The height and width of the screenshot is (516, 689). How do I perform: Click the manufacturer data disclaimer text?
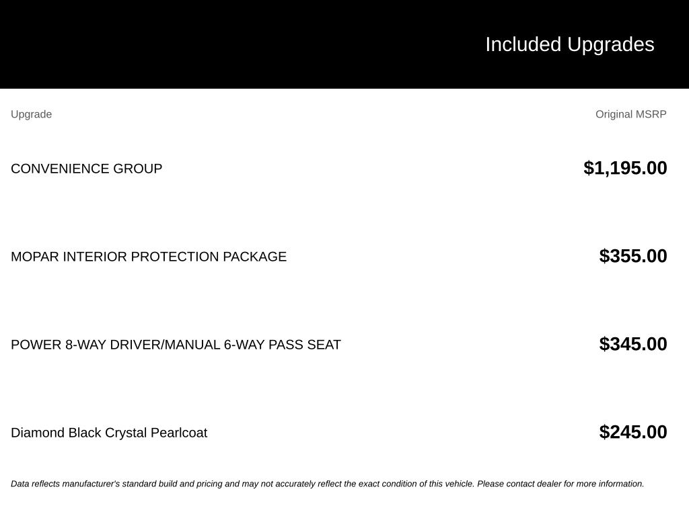[x=328, y=484]
